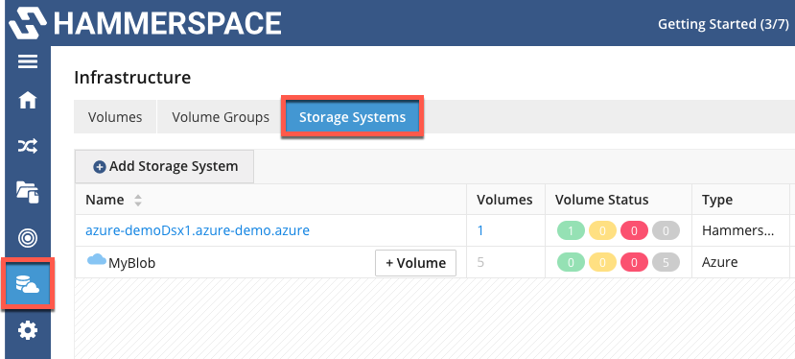795x359 pixels.
Task: Open the shares folders sidebar icon
Action: click(x=28, y=192)
